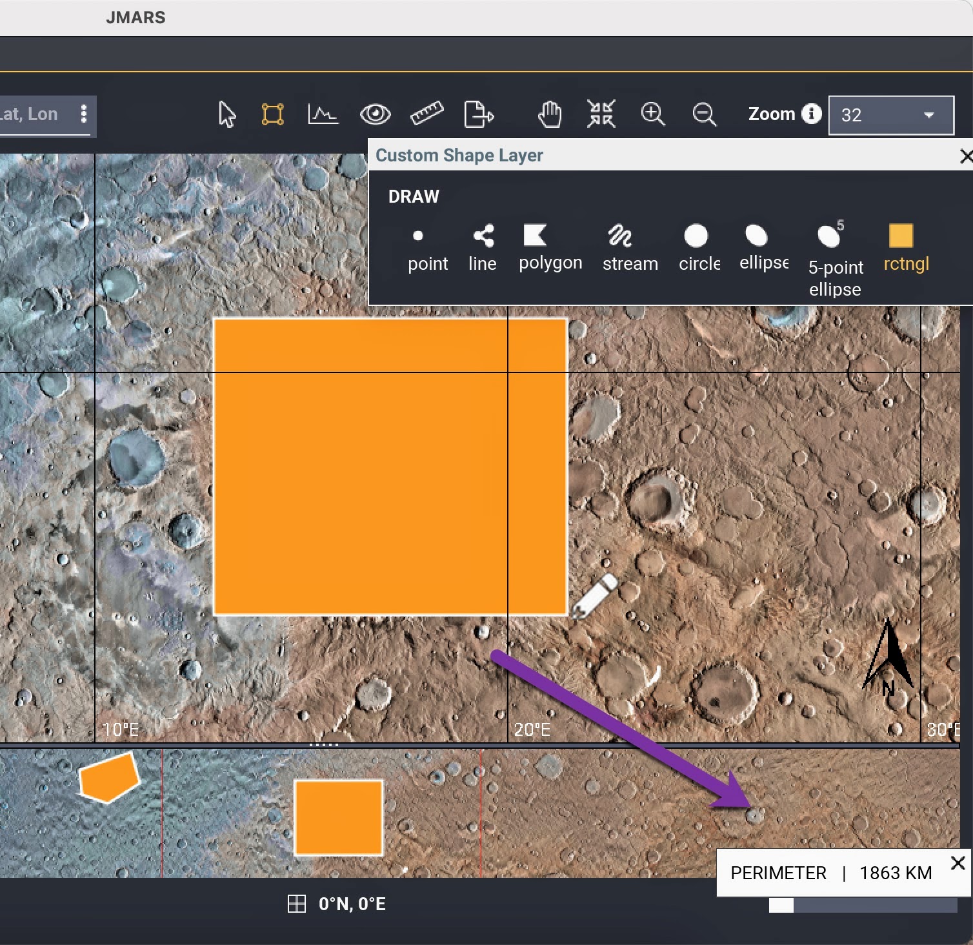Pick the stream drawing option
The height and width of the screenshot is (945, 973).
pos(630,248)
